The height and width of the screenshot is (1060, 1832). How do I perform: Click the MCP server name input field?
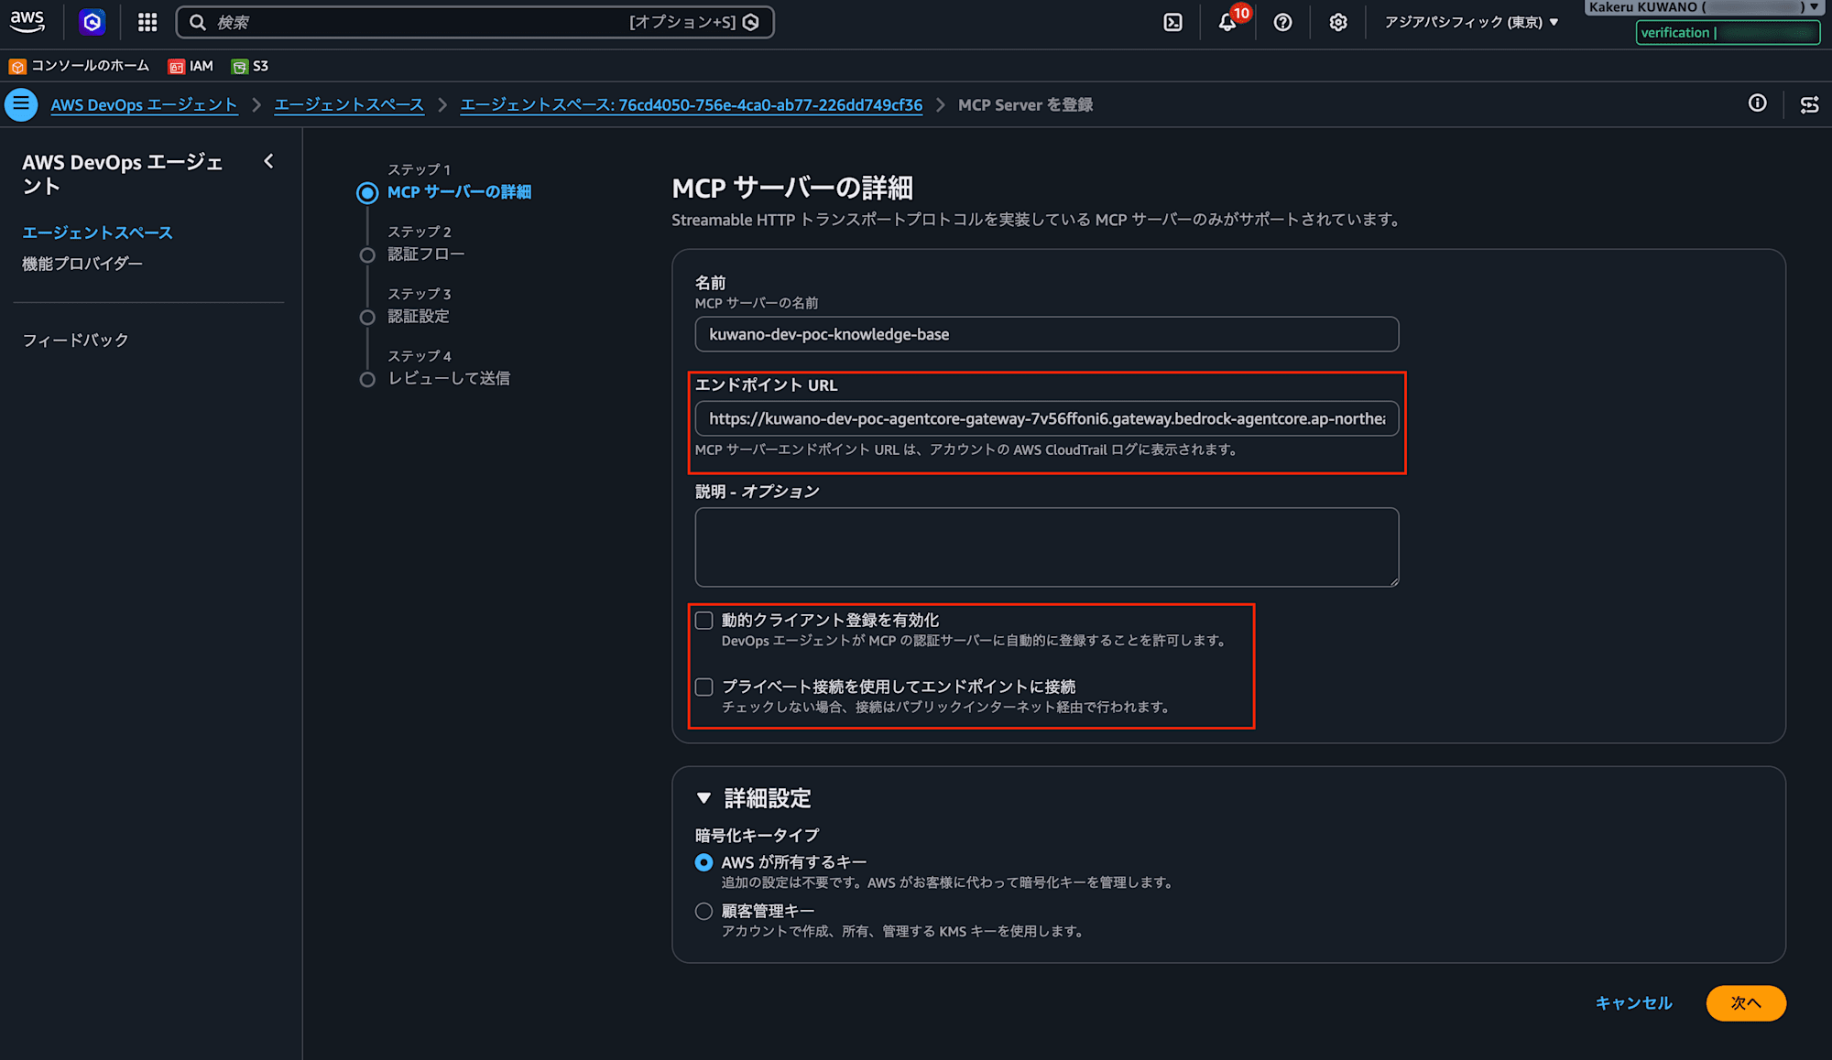(x=1047, y=334)
